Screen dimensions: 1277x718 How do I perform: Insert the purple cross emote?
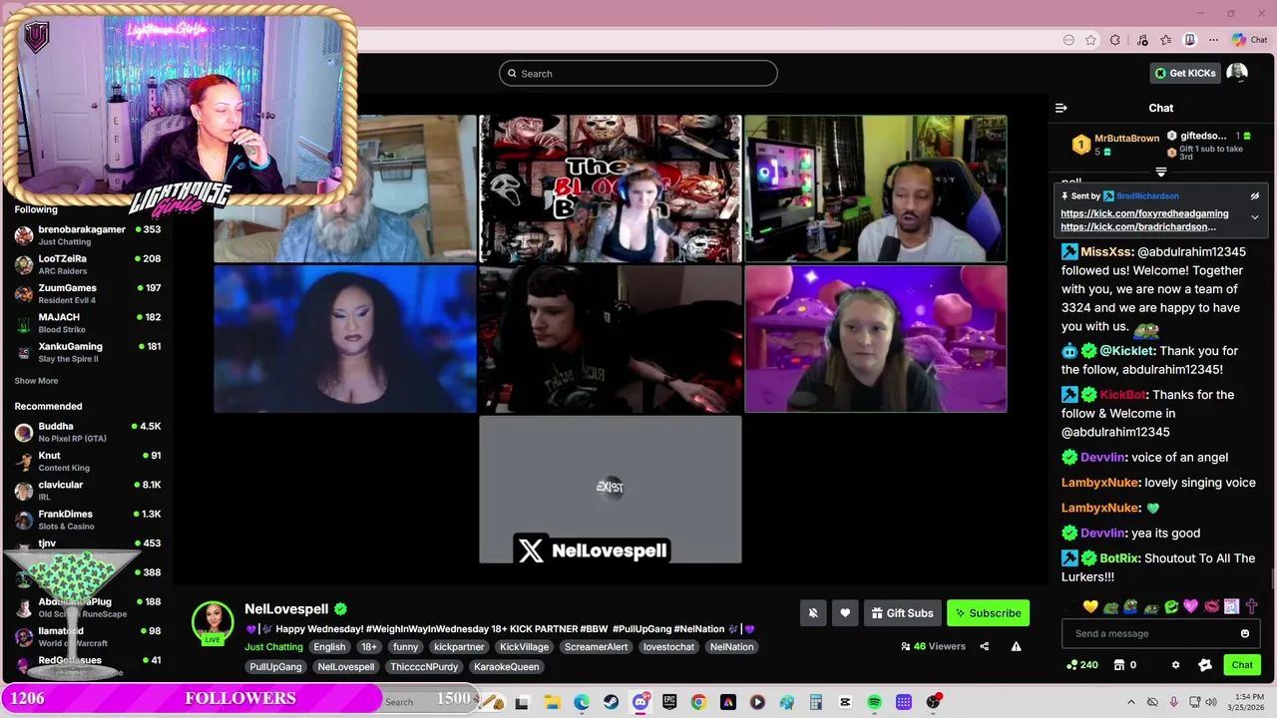(x=1251, y=606)
